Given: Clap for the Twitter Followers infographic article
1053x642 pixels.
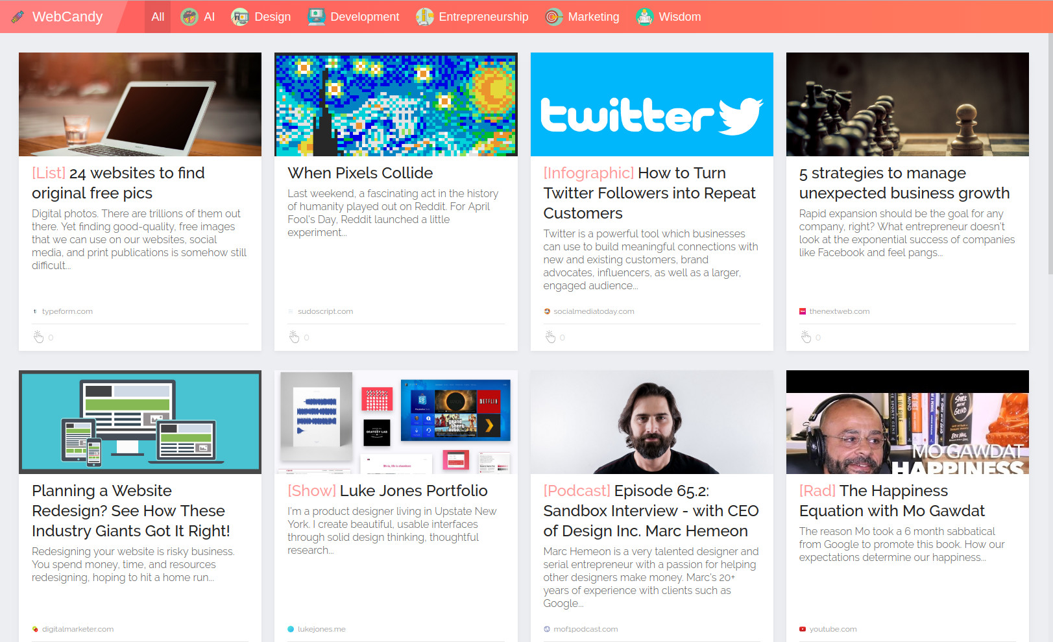Looking at the screenshot, I should tap(550, 337).
